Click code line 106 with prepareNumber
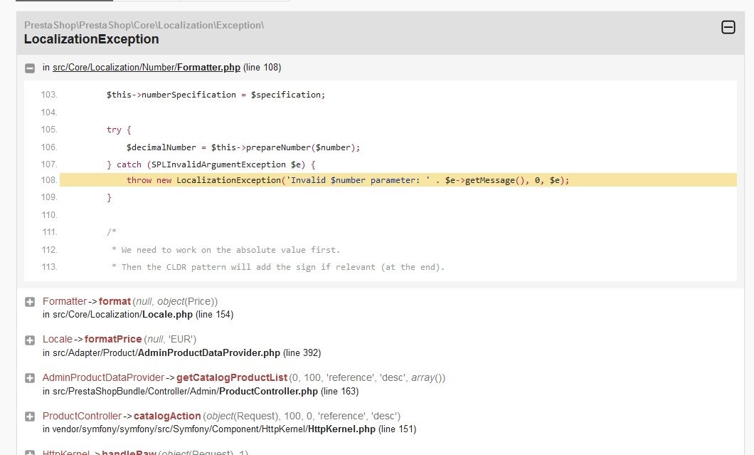This screenshot has width=754, height=455. click(243, 147)
